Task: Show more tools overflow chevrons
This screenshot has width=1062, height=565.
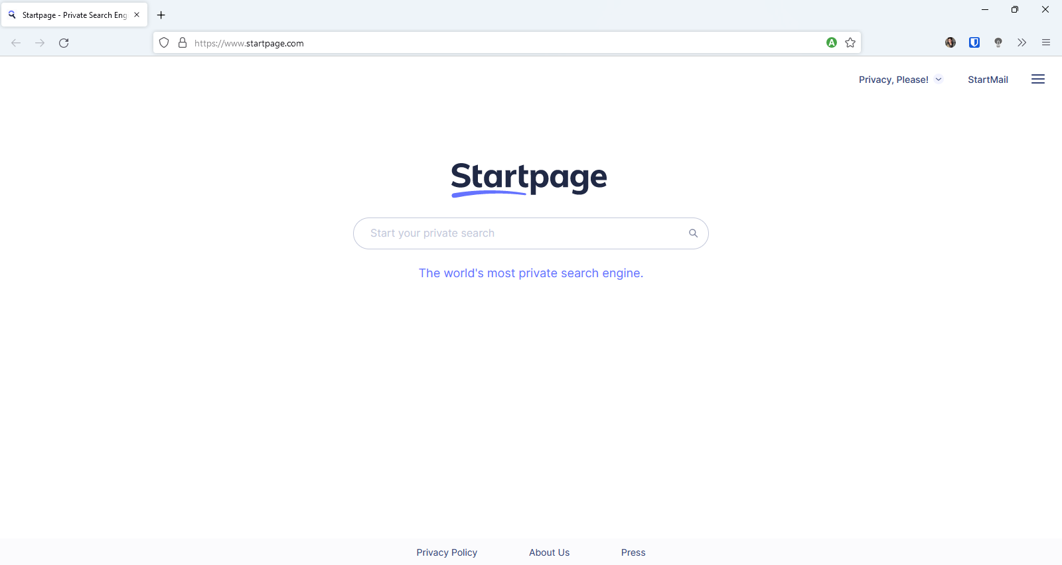Action: tap(1022, 42)
